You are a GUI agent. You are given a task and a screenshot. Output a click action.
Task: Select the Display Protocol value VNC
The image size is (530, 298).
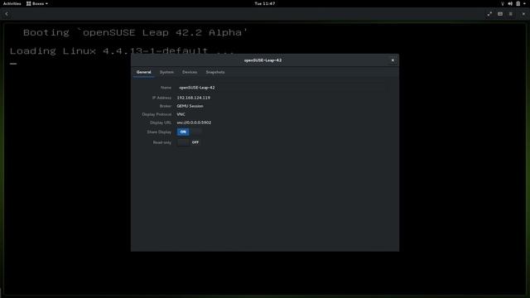click(181, 114)
